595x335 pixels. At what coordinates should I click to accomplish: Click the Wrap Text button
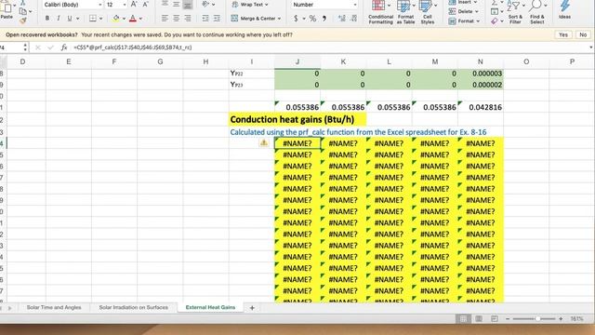pyautogui.click(x=250, y=5)
